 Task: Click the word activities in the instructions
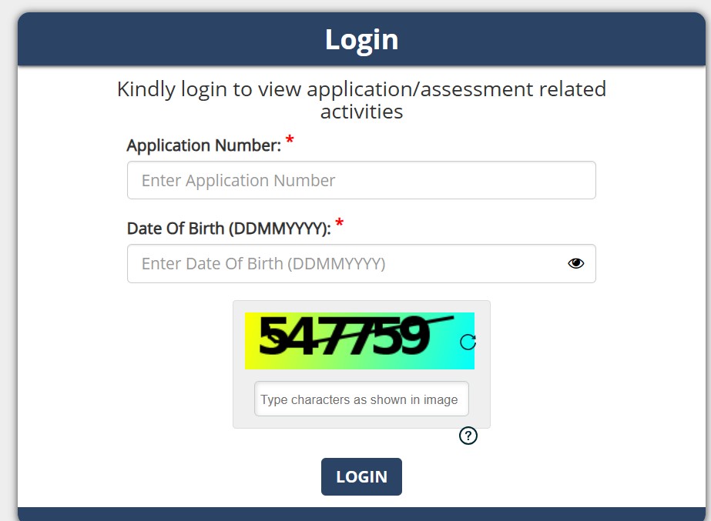pos(361,112)
